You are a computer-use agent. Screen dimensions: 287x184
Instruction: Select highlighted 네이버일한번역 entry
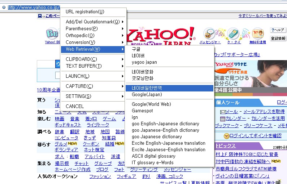pos(169,88)
